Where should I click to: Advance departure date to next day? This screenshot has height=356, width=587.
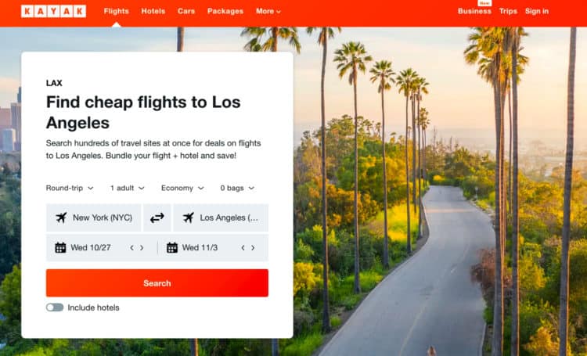coord(142,247)
